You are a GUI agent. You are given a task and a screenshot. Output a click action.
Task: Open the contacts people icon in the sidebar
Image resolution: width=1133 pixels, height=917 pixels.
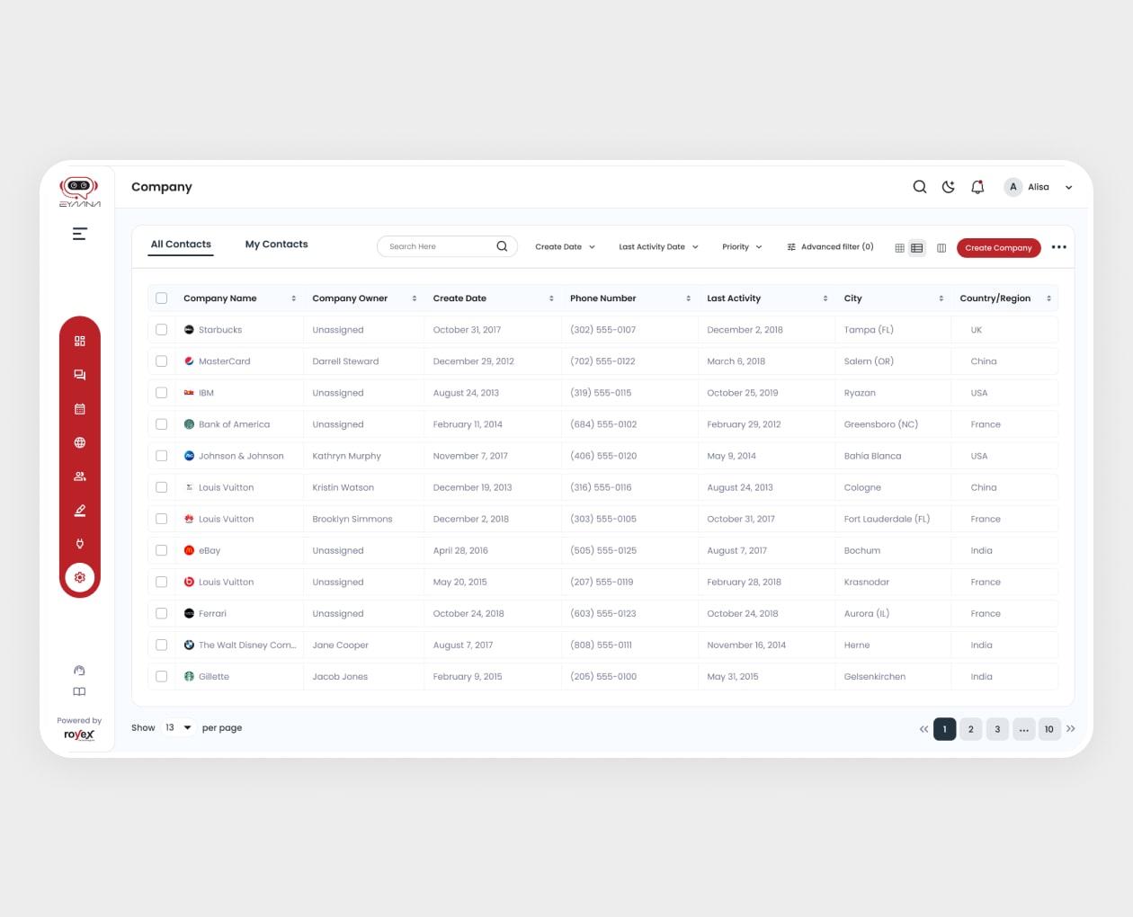click(79, 476)
